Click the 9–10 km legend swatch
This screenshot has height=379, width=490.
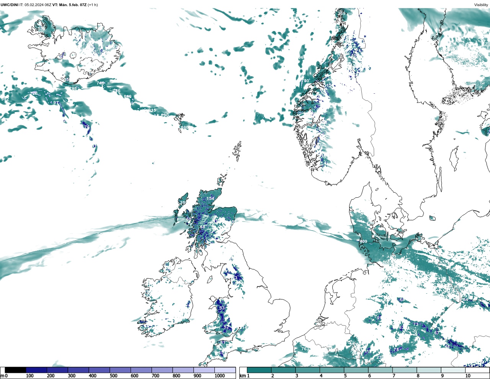coord(453,370)
